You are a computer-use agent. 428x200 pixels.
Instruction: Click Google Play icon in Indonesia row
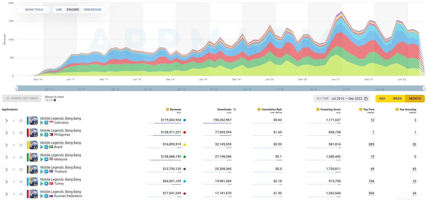42,123
